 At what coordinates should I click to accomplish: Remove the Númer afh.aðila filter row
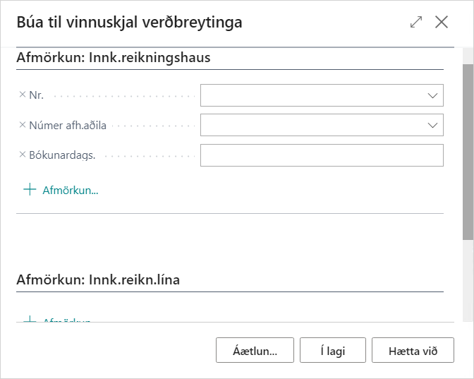click(x=22, y=125)
